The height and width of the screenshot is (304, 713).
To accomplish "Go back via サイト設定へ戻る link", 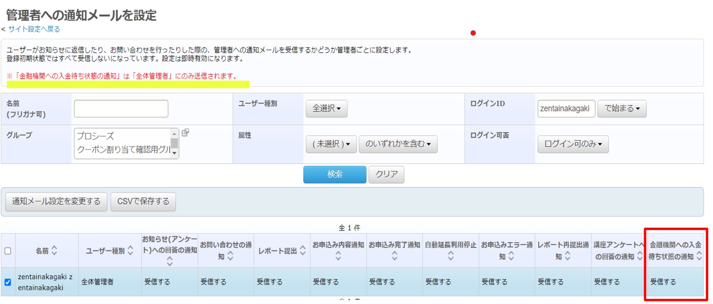I will click(34, 29).
